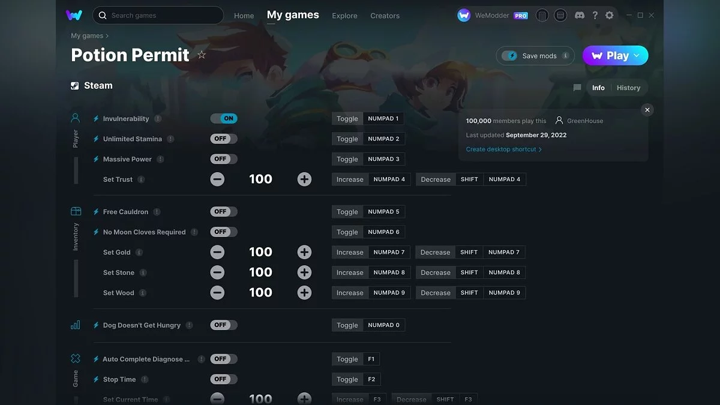Close the info panel
720x405 pixels.
pos(647,110)
